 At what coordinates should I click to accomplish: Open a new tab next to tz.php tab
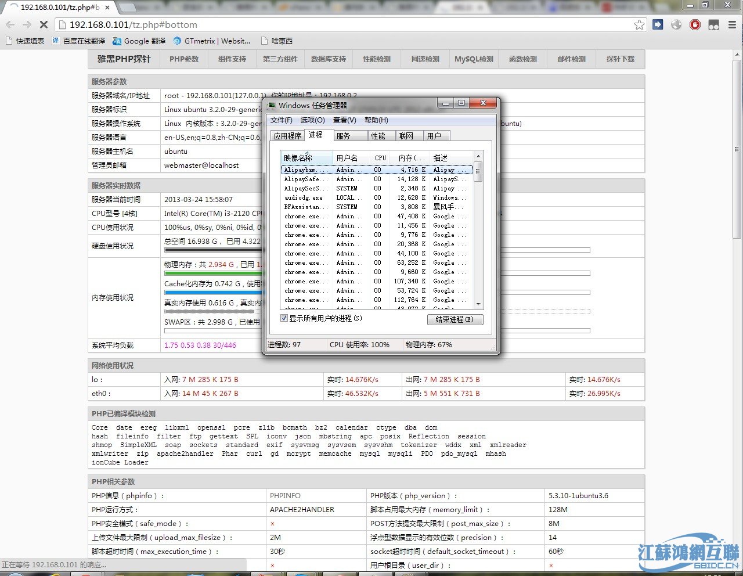pos(127,8)
